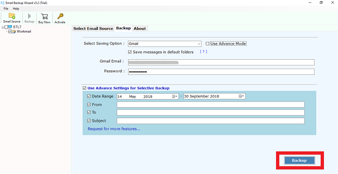Toggle Use Advance Settings for Selective Backup
338x174 pixels.
pyautogui.click(x=84, y=88)
